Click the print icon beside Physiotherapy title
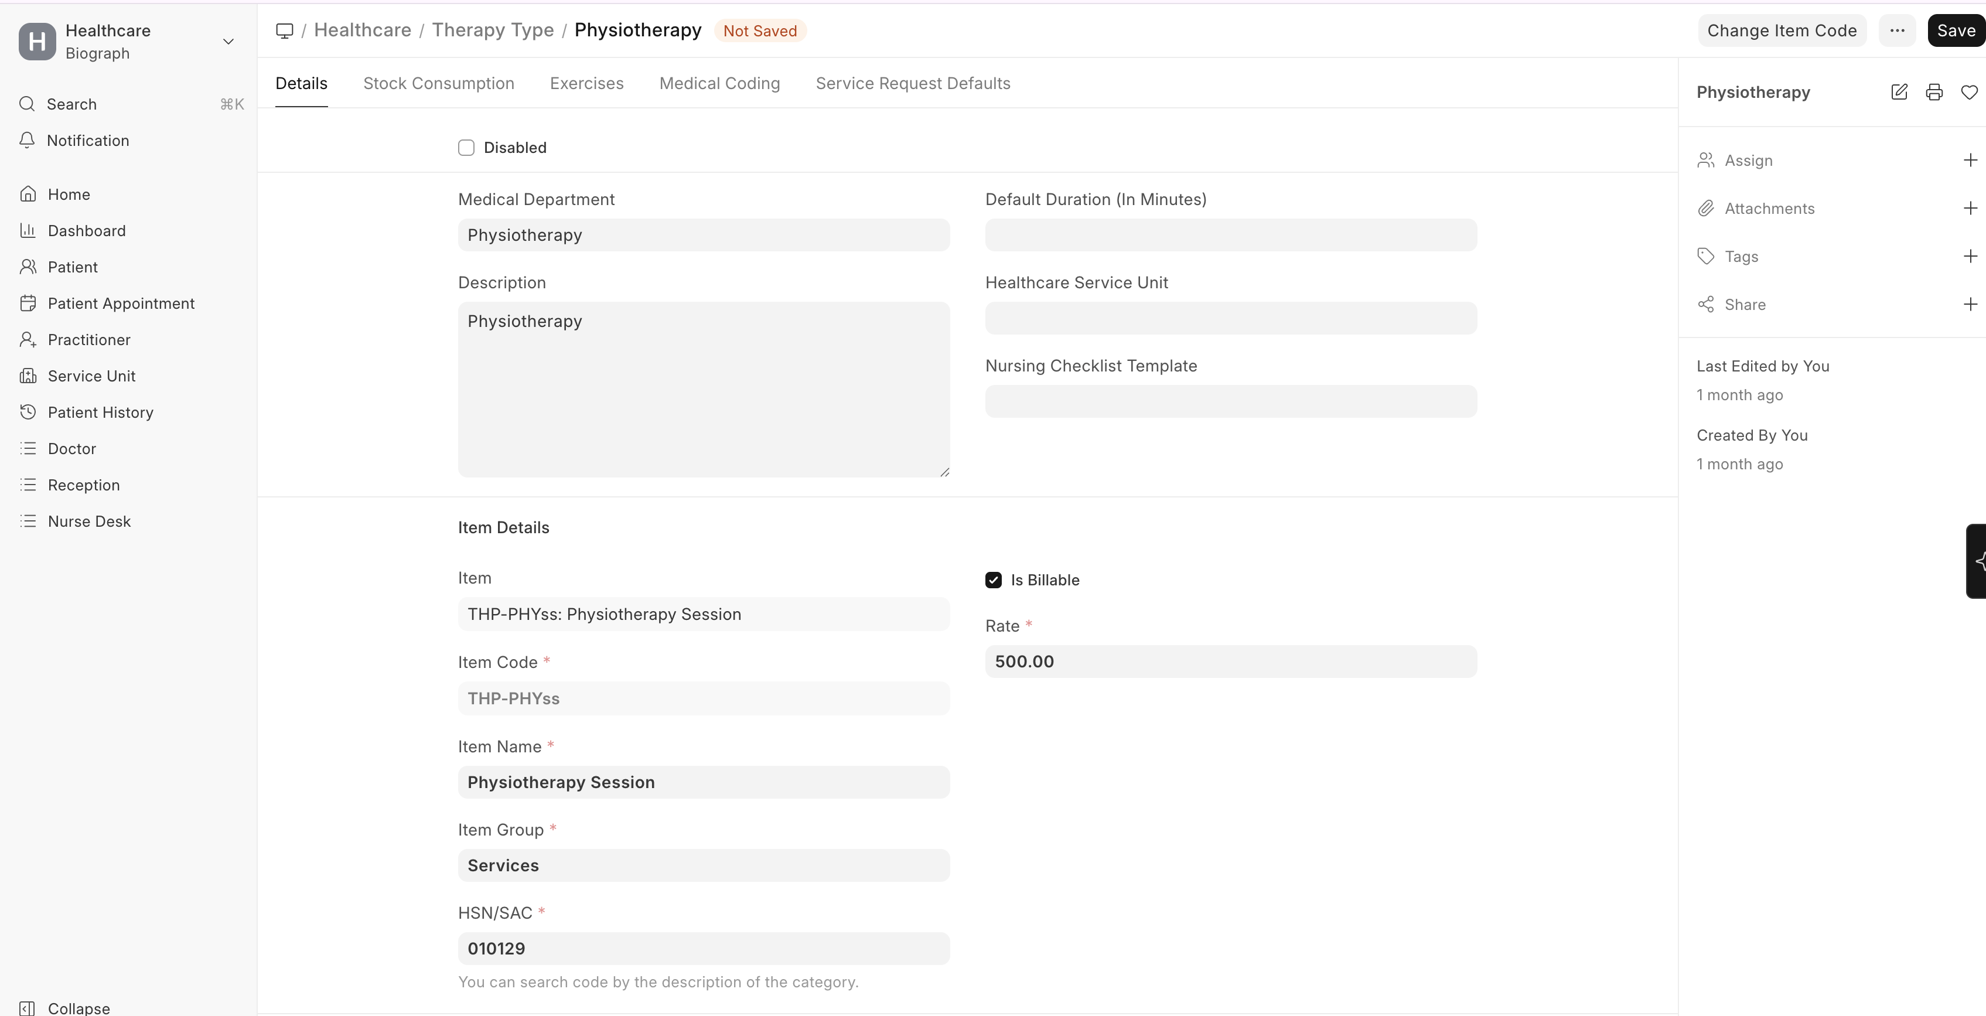Viewport: 1986px width, 1016px height. (x=1934, y=93)
